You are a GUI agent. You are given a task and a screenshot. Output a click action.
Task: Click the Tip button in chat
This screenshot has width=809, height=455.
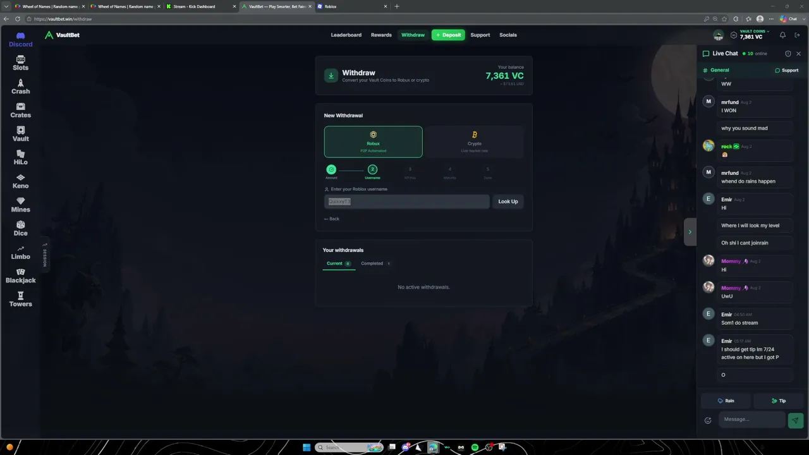tap(779, 401)
